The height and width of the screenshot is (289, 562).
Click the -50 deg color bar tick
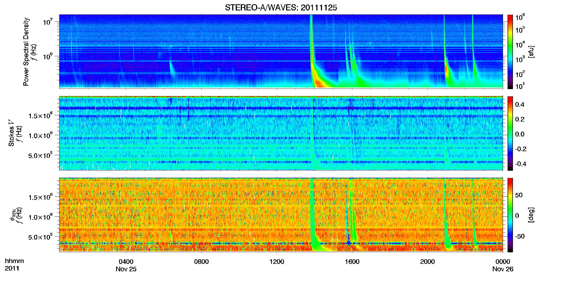point(520,236)
